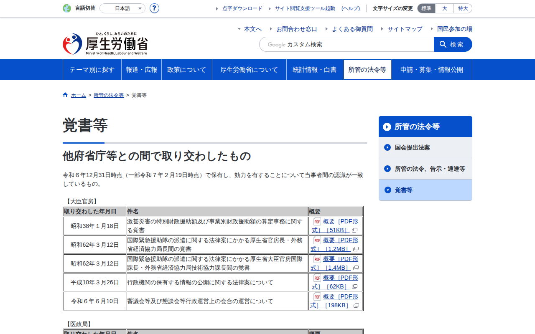
Task: Click the new-window icon after the 198KB link
Action: tap(357, 306)
